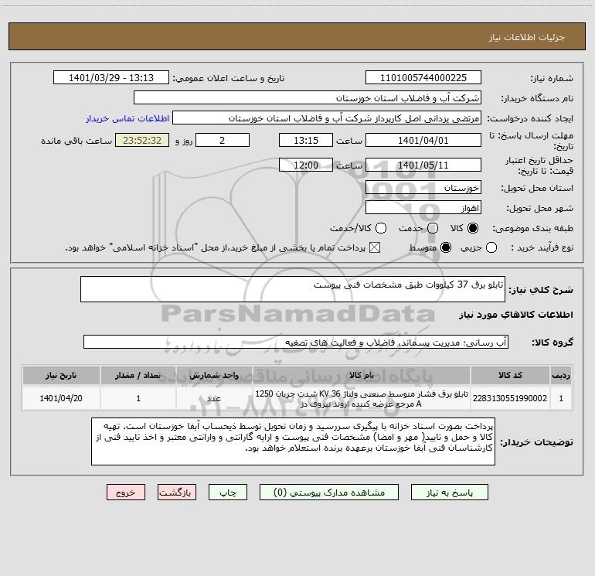Click the response deadline date 1401/04/01

(423, 141)
